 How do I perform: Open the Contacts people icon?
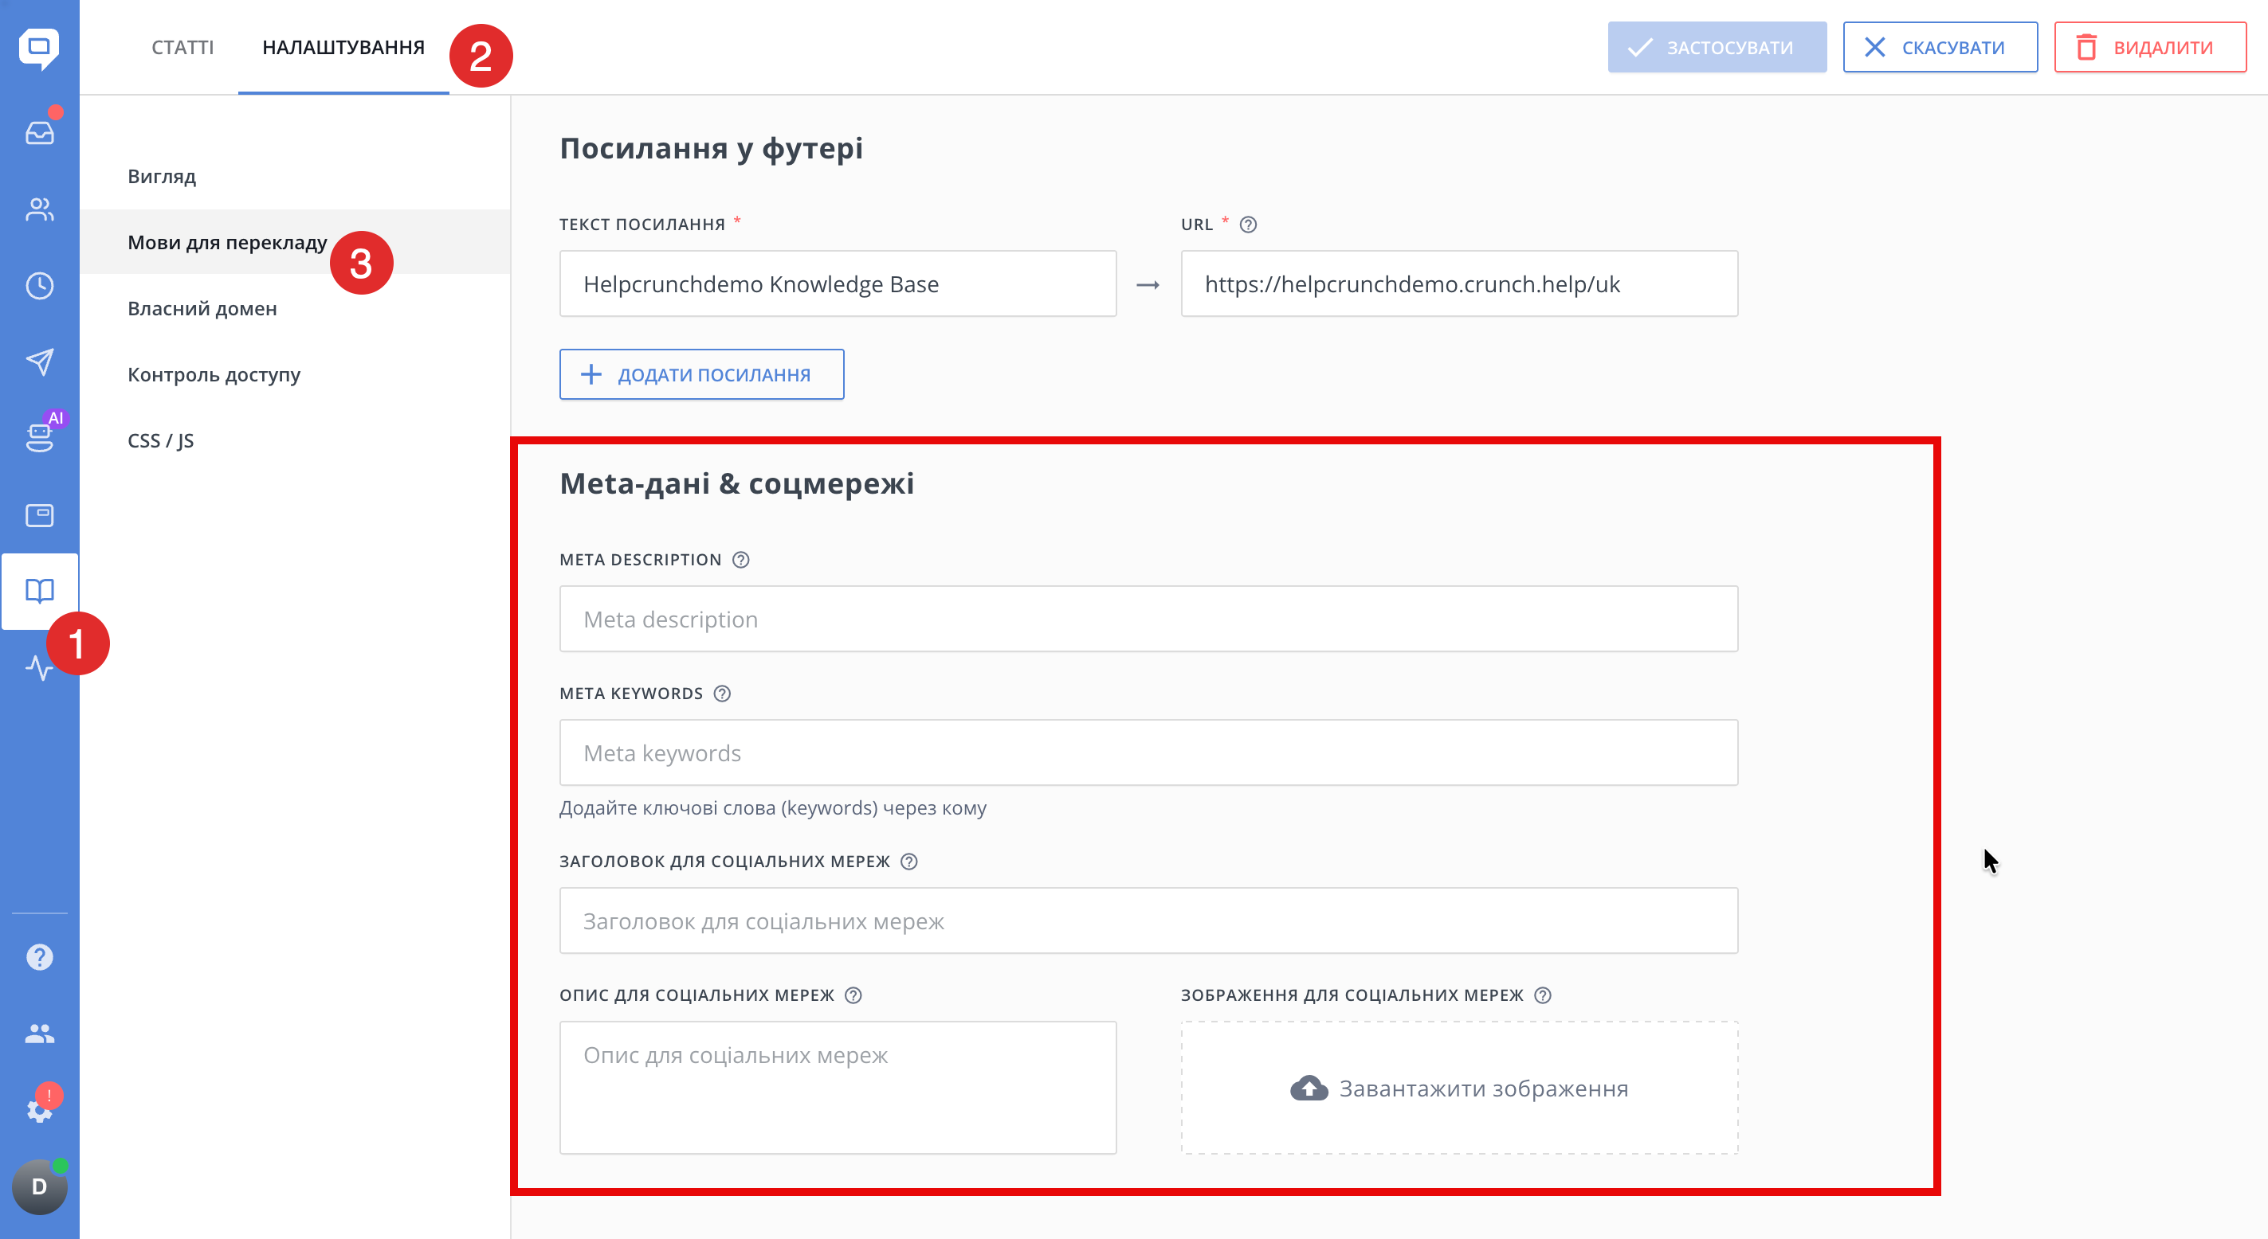point(39,209)
